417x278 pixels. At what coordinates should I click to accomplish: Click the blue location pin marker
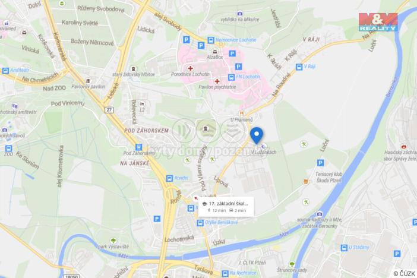click(x=257, y=135)
